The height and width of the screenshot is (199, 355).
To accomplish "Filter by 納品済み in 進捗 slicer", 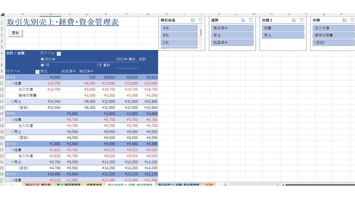I will coord(232,42).
